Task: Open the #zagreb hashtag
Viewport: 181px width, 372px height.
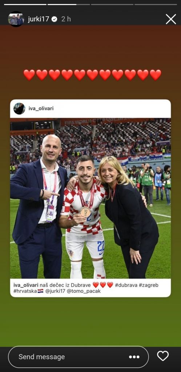Action: tap(149, 285)
